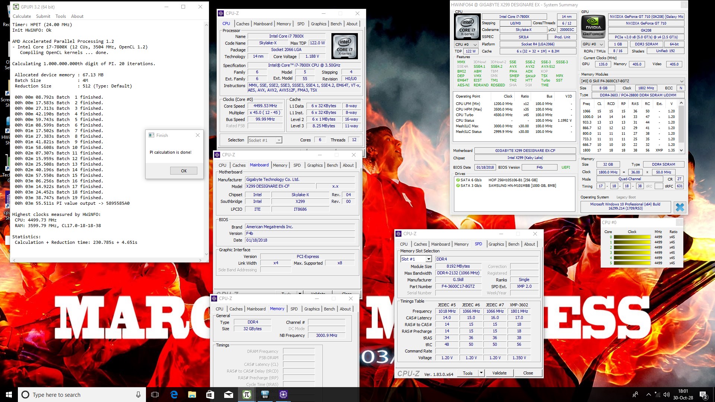Click the Core 0 clock bar in CPU #0 window
This screenshot has width=715, height=402.
[x=632, y=237]
